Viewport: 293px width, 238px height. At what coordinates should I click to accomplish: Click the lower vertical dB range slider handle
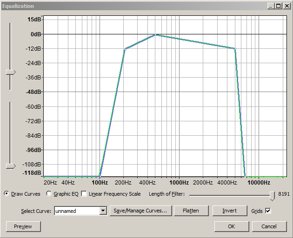(10, 166)
